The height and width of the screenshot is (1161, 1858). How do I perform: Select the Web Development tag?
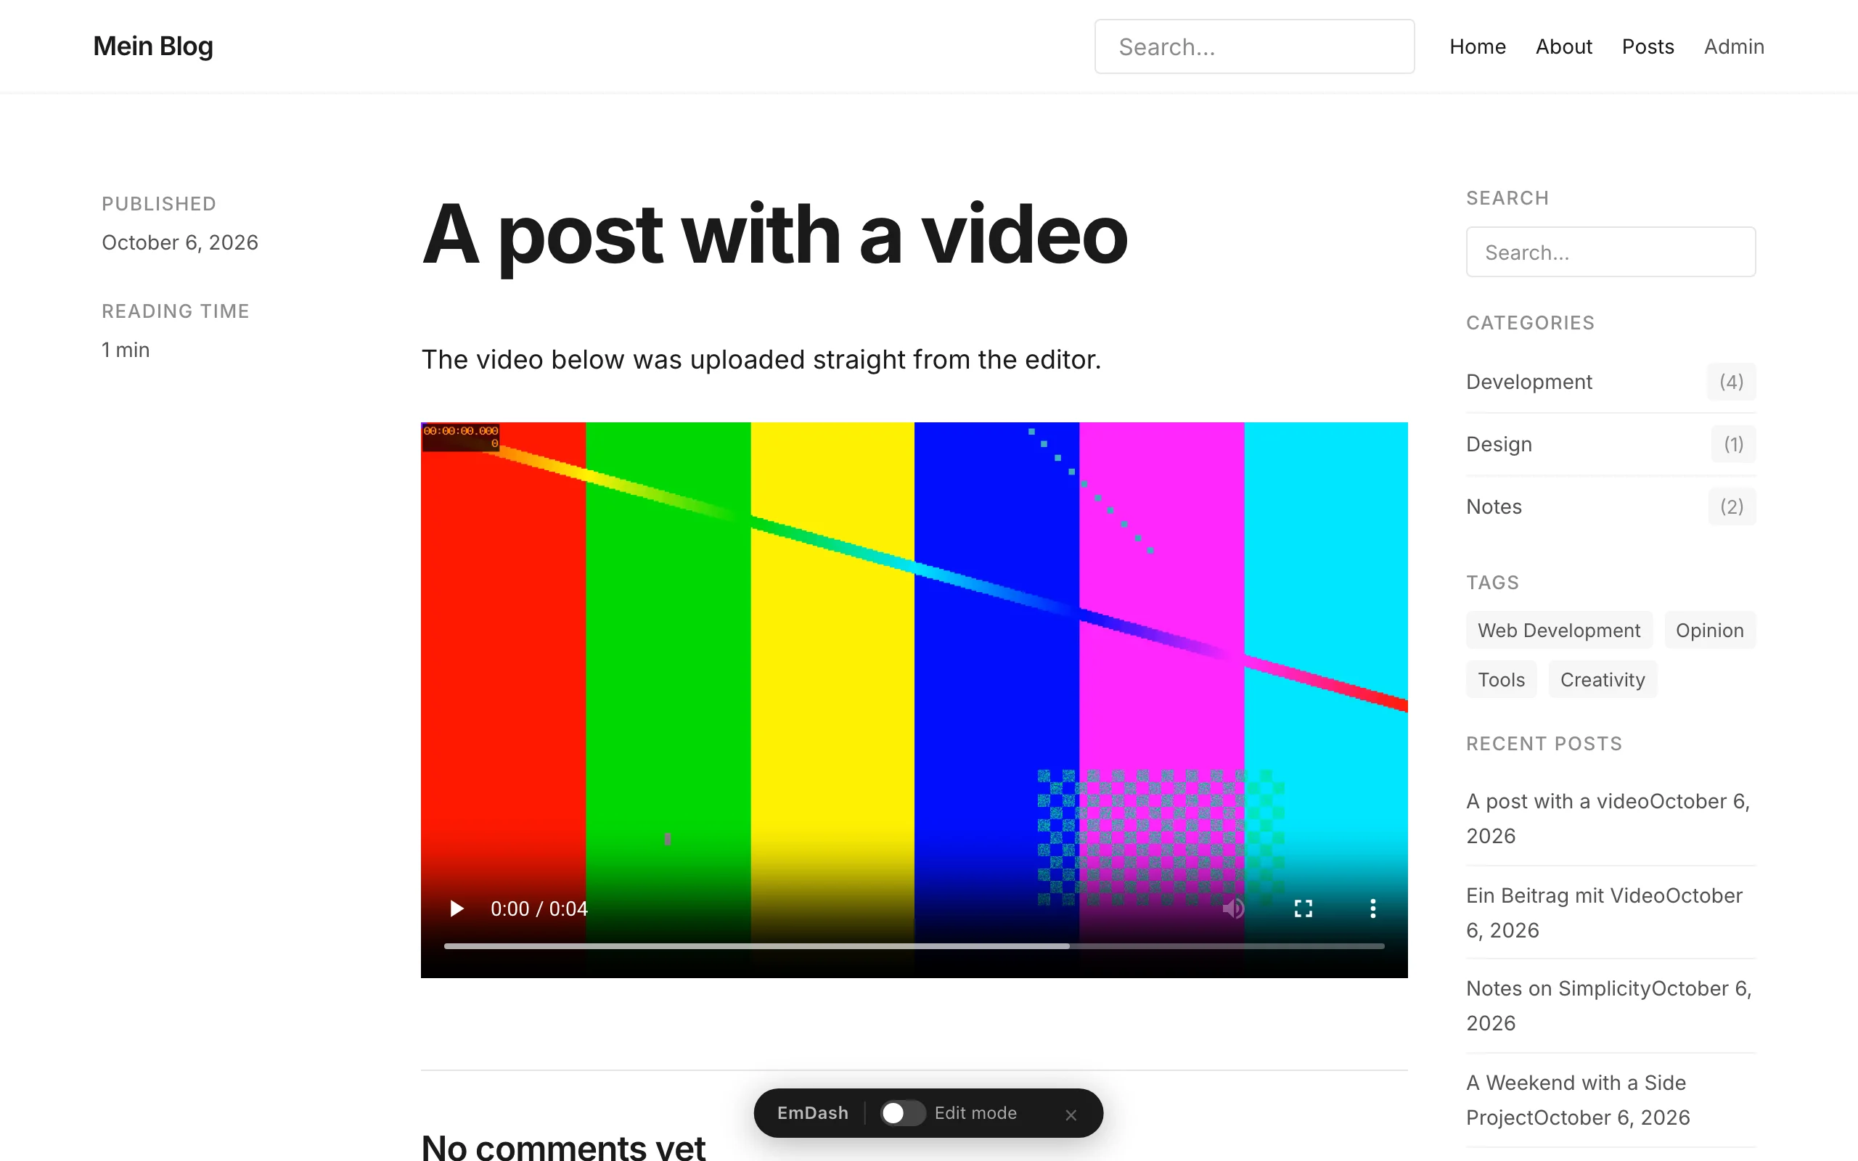coord(1558,631)
